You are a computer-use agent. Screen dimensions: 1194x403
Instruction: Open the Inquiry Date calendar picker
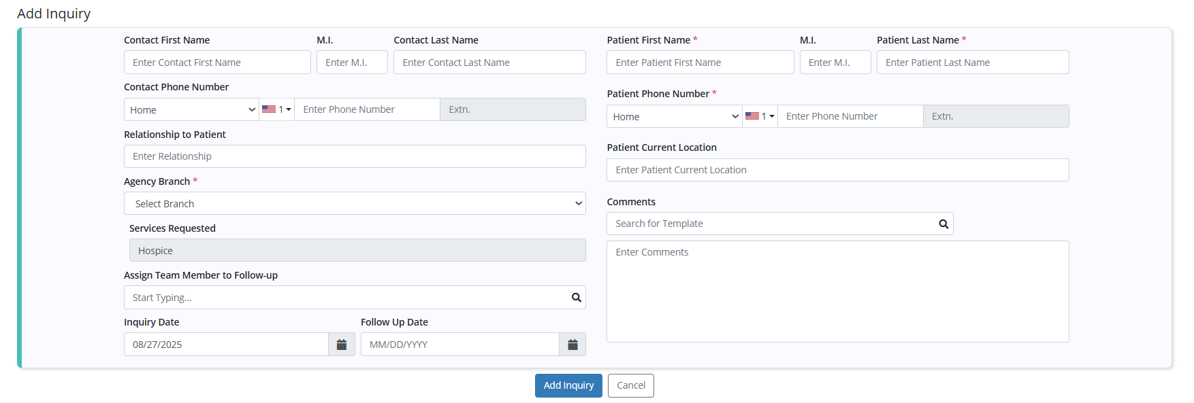tap(342, 345)
